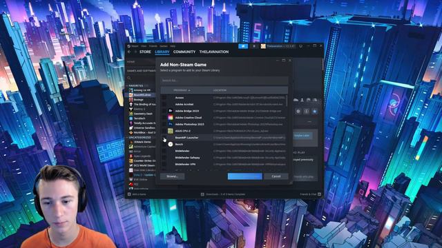This screenshot has height=248, width=442.
Task: Open the Games menu
Action: [164, 46]
